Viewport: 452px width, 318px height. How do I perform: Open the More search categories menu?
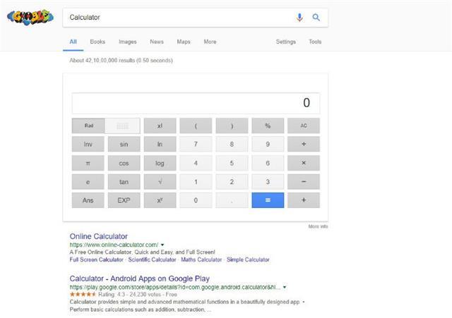[210, 42]
